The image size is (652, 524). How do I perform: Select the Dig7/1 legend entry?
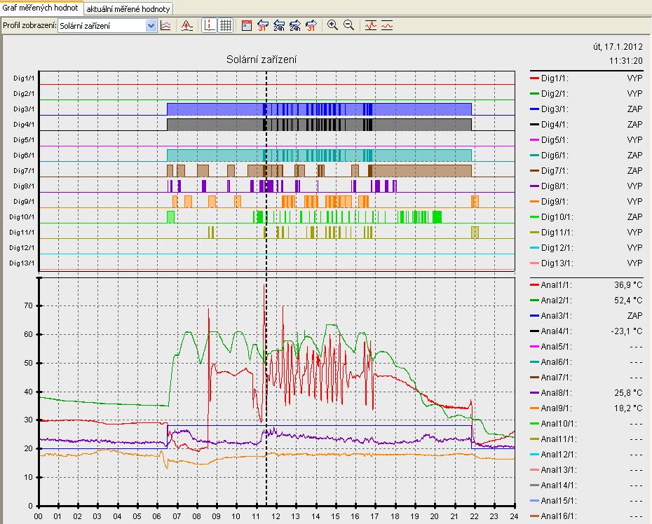[586, 170]
